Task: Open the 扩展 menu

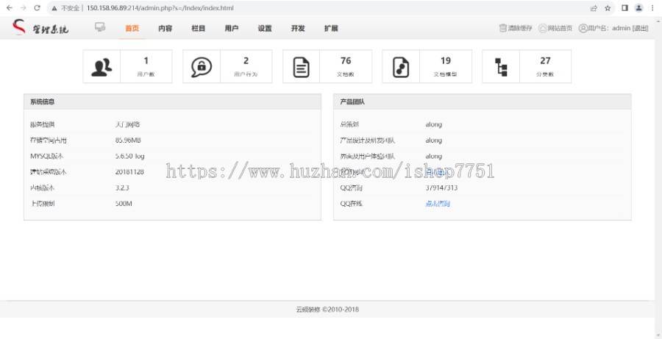Action: click(x=331, y=28)
